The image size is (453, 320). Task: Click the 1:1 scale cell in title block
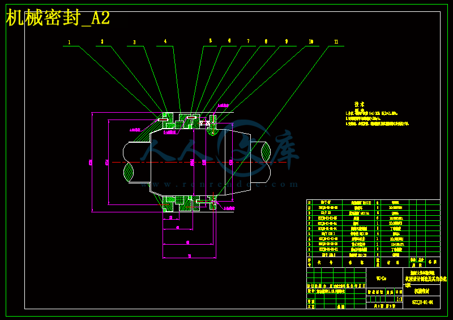399,299
